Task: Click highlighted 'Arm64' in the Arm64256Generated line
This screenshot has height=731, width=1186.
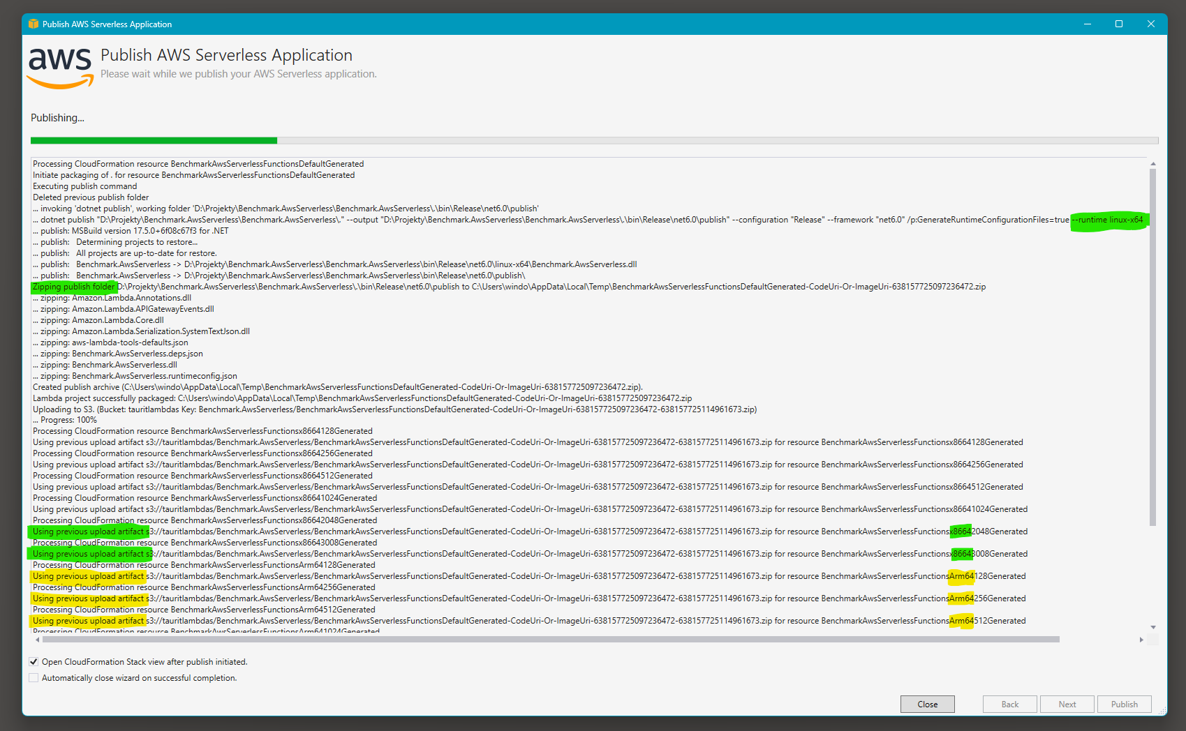Action: pyautogui.click(x=961, y=598)
